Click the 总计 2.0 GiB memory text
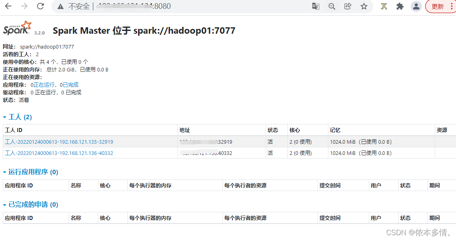Screen dimensions: 456x240 coord(61,69)
